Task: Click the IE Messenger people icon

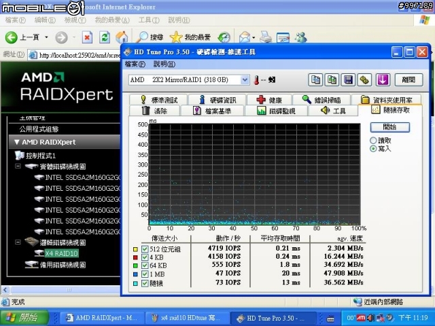Action: tap(300, 37)
